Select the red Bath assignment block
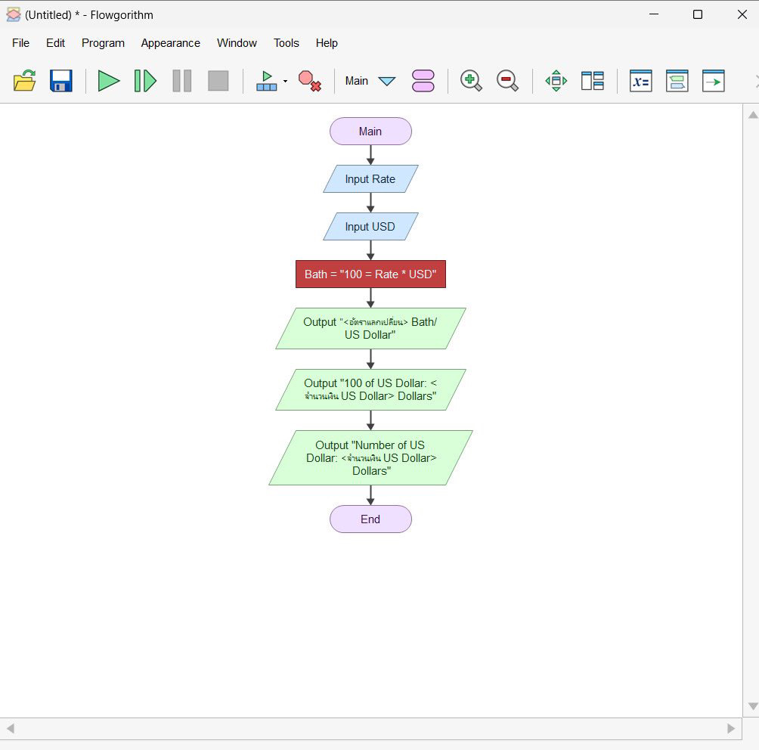This screenshot has width=759, height=750. [x=370, y=274]
